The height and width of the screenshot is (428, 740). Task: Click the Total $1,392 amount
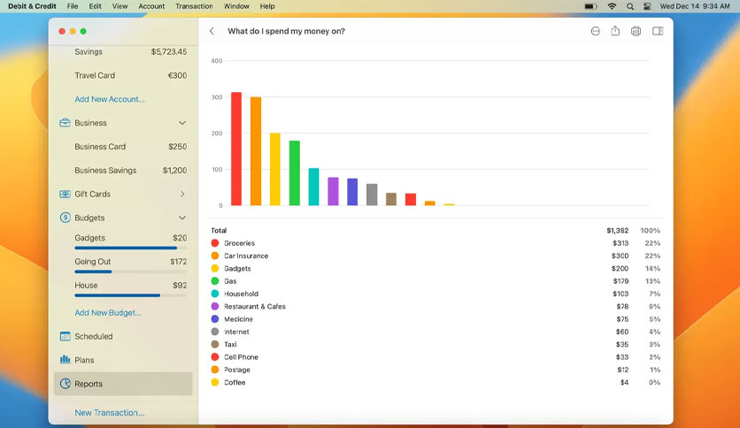(x=617, y=231)
